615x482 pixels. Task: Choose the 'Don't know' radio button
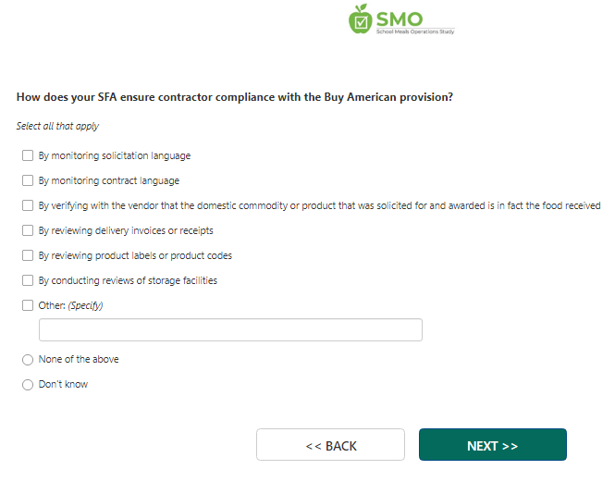[28, 385]
